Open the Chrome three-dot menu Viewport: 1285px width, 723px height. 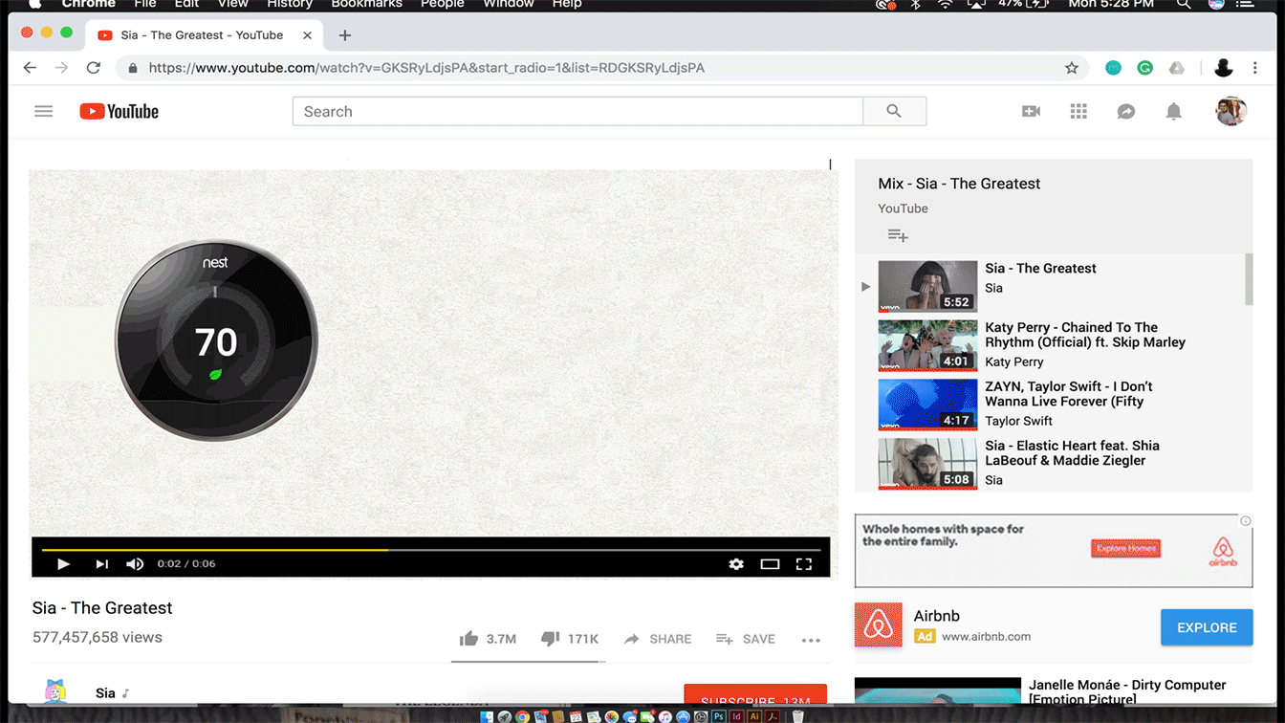1255,68
